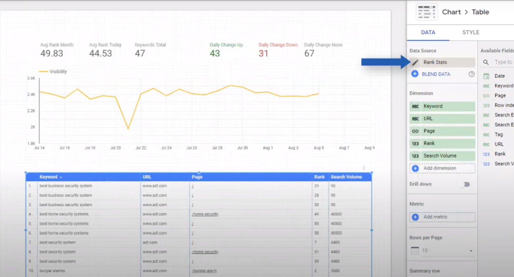Open the Blend Data help question icon
514x277 pixels.
point(471,74)
